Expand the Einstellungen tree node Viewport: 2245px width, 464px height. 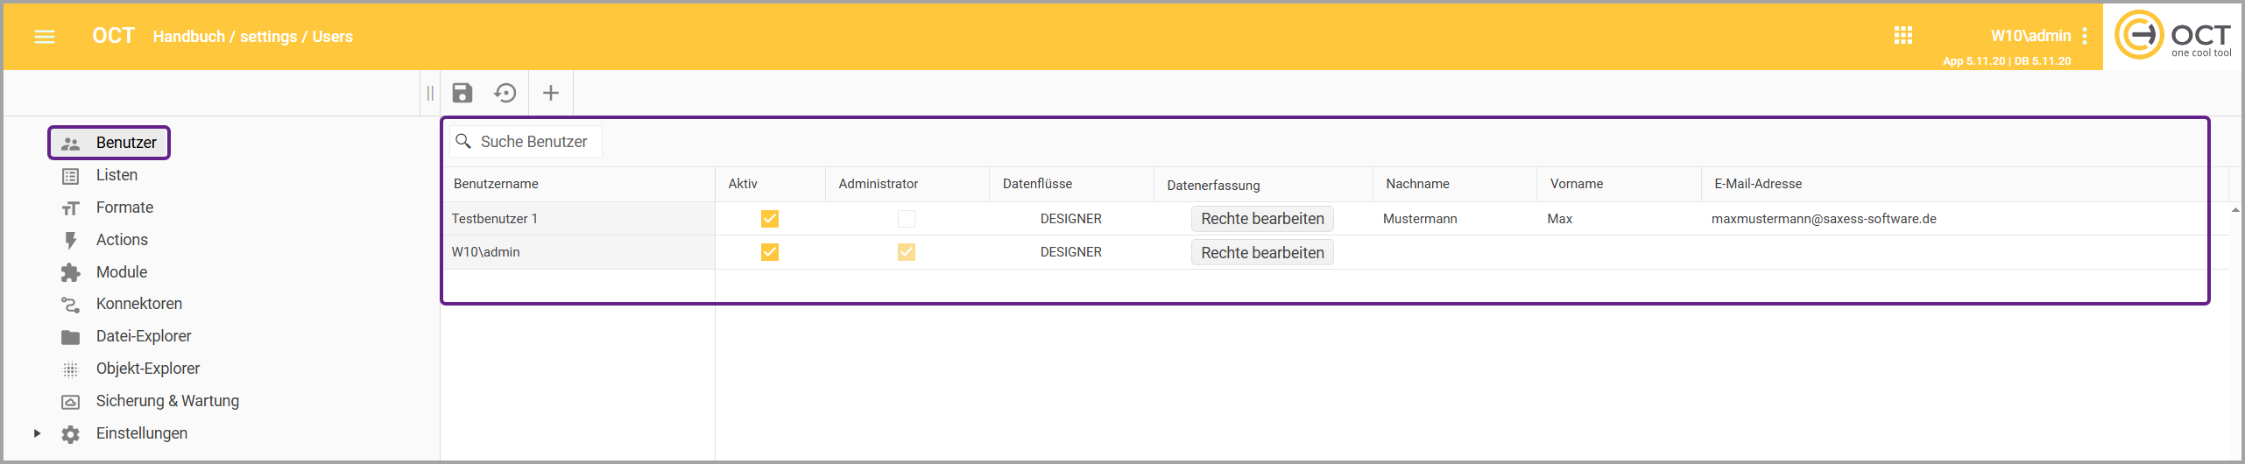click(37, 433)
